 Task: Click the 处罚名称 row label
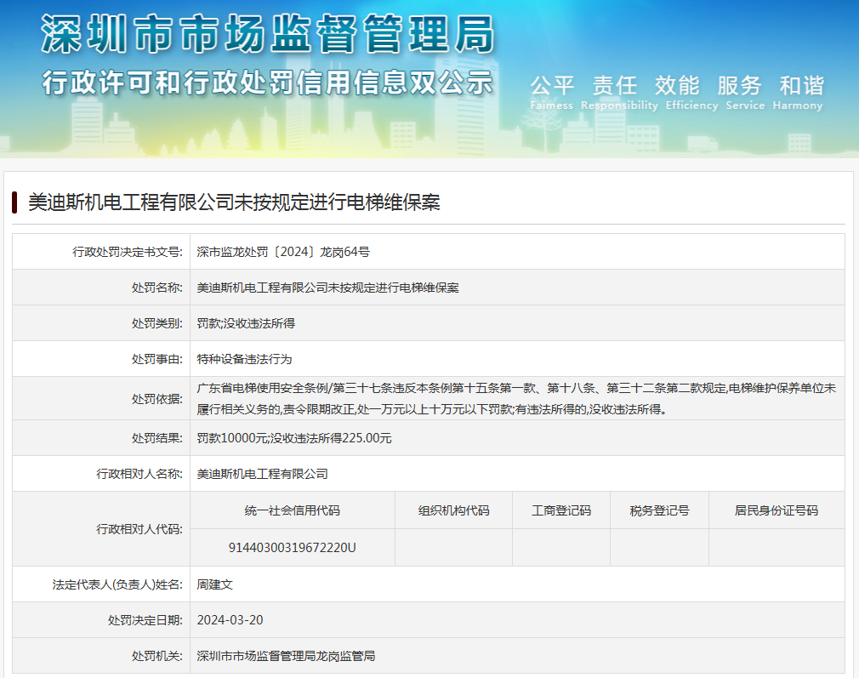click(x=156, y=288)
